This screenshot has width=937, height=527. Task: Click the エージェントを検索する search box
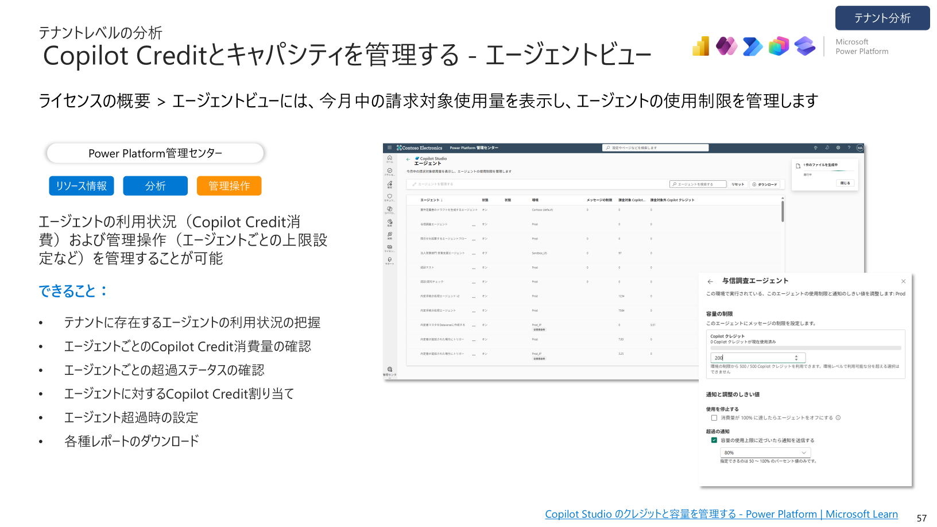pyautogui.click(x=698, y=184)
